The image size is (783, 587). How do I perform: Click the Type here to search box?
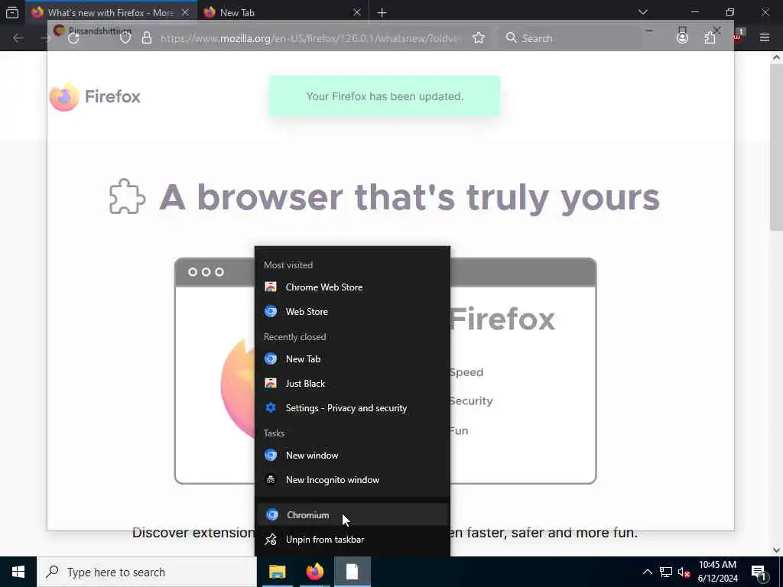[x=147, y=572]
